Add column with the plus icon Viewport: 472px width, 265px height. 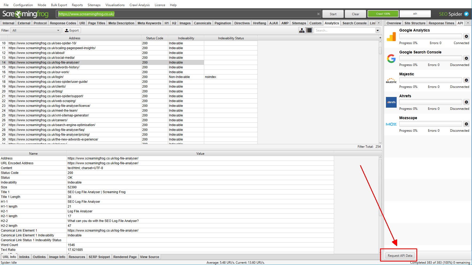(380, 38)
